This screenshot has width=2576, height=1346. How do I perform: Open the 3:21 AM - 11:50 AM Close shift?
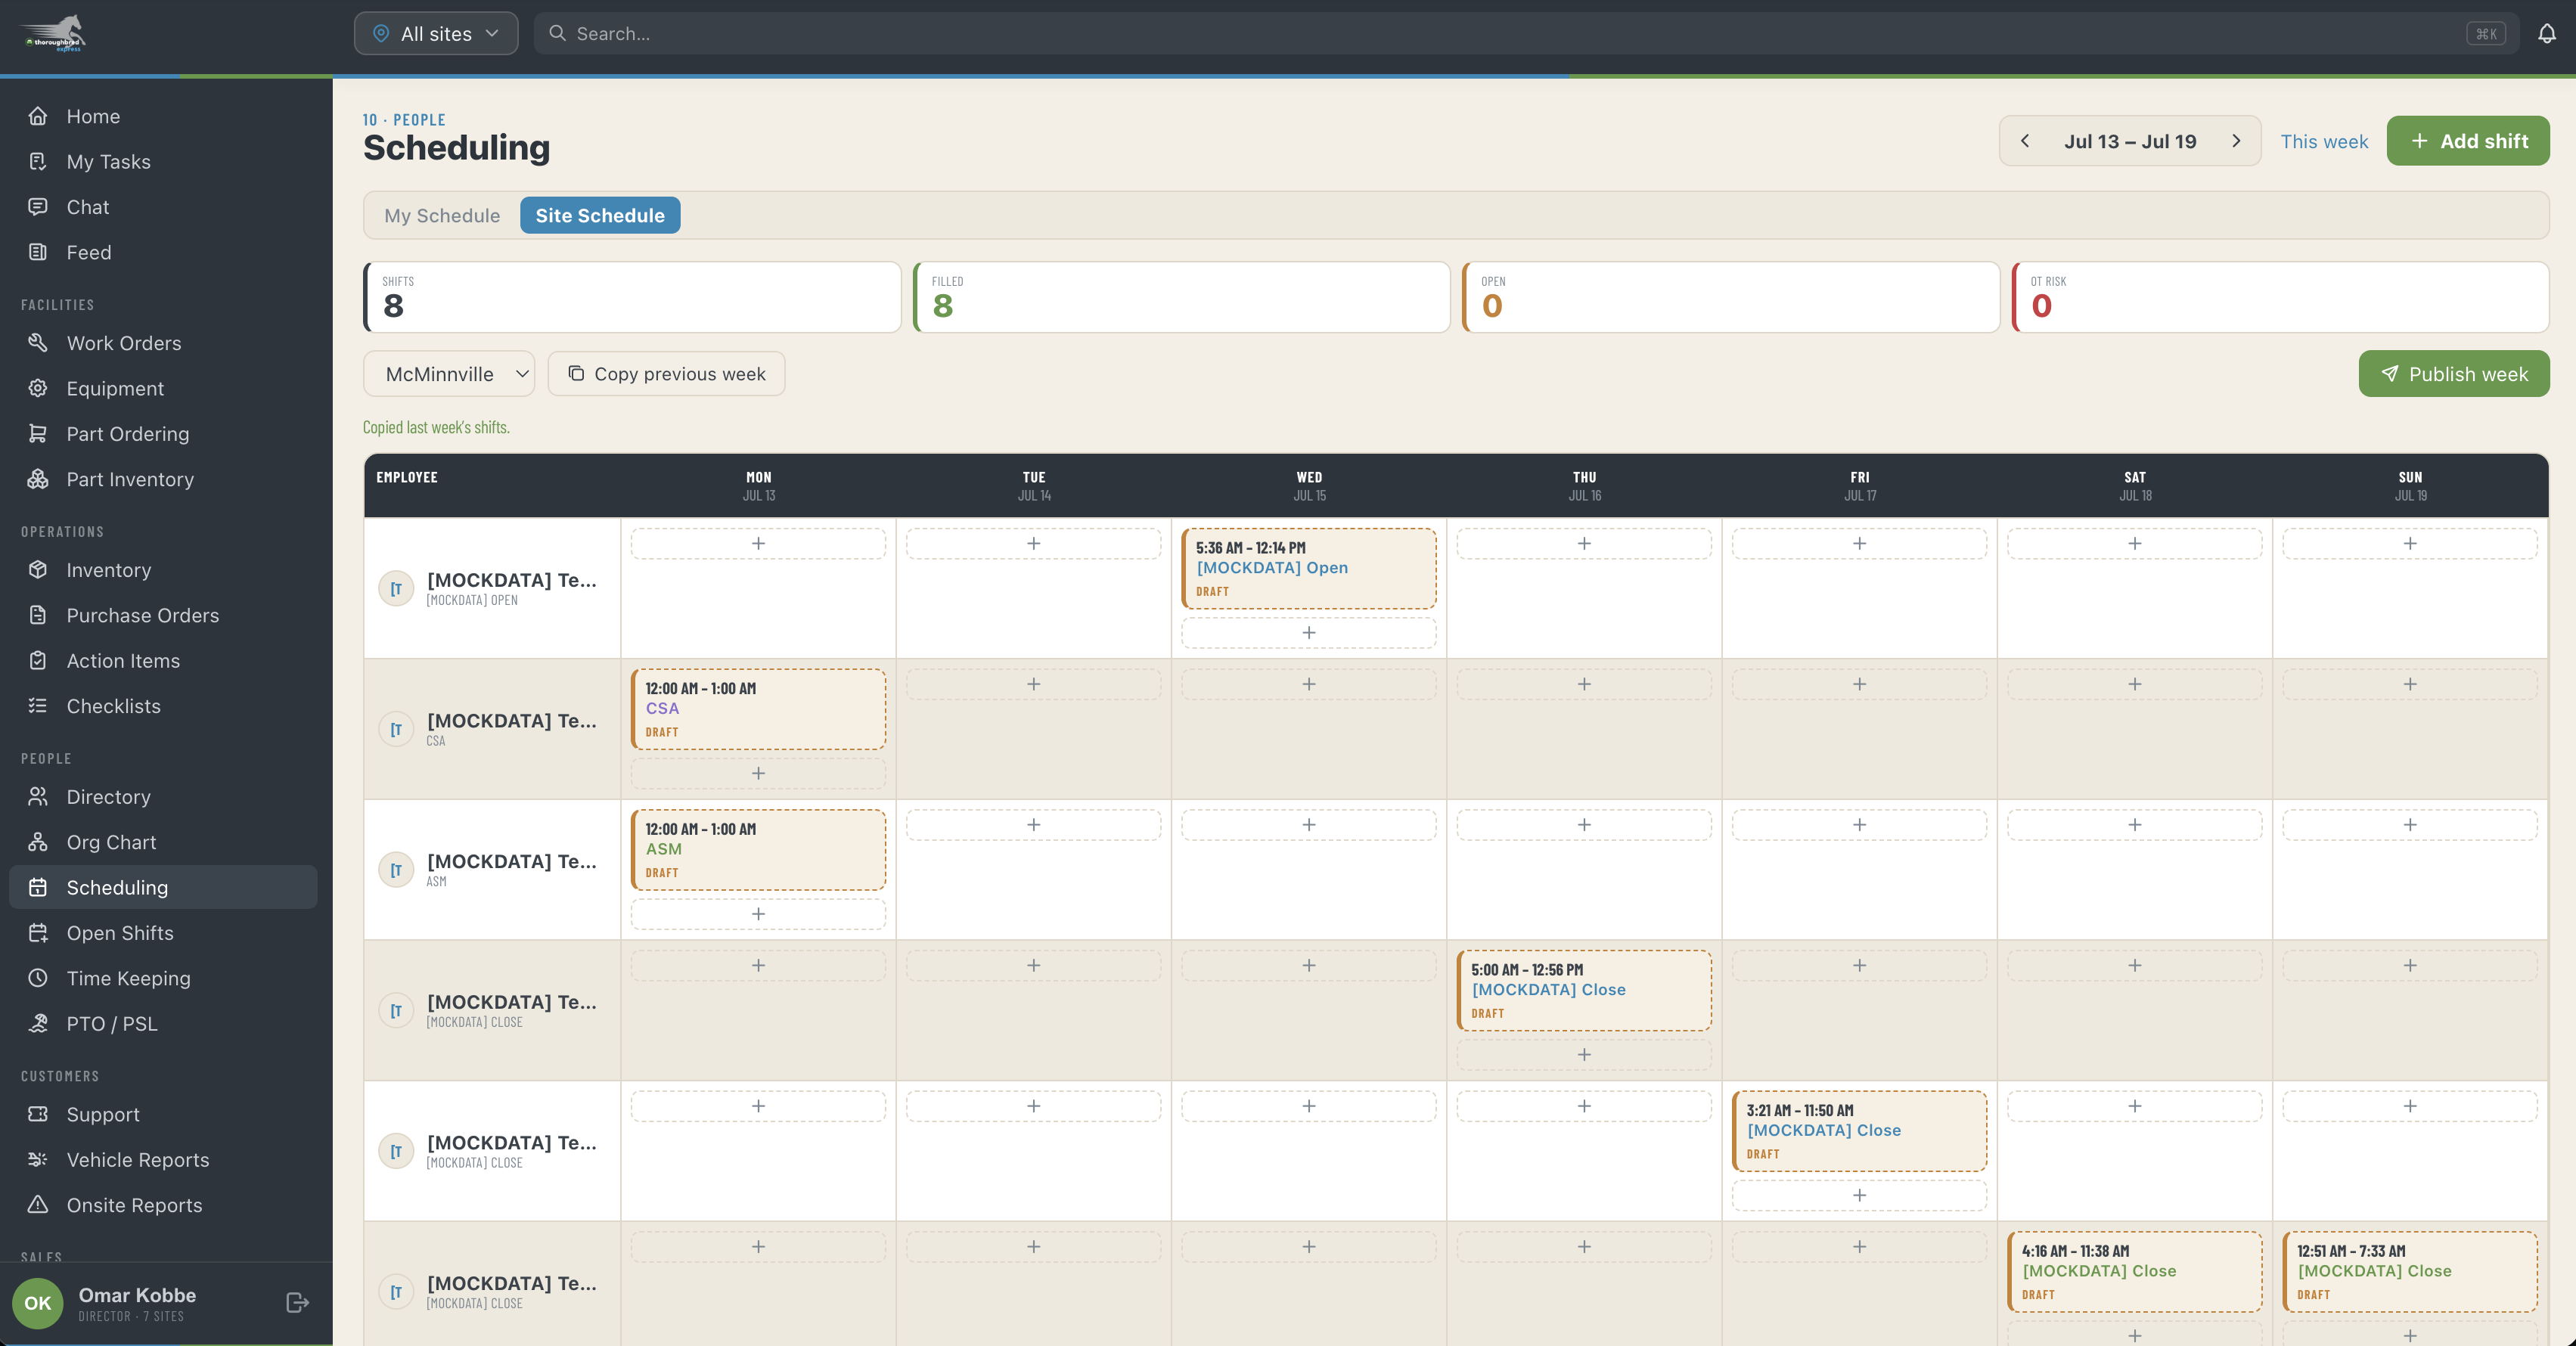(x=1859, y=1131)
